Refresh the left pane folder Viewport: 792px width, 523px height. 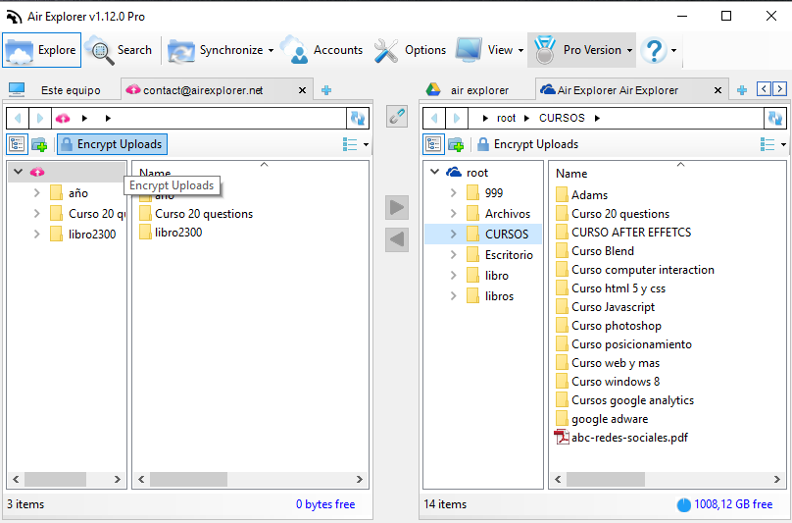[358, 119]
